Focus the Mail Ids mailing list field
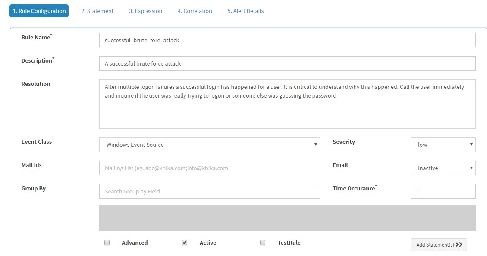 coord(209,168)
